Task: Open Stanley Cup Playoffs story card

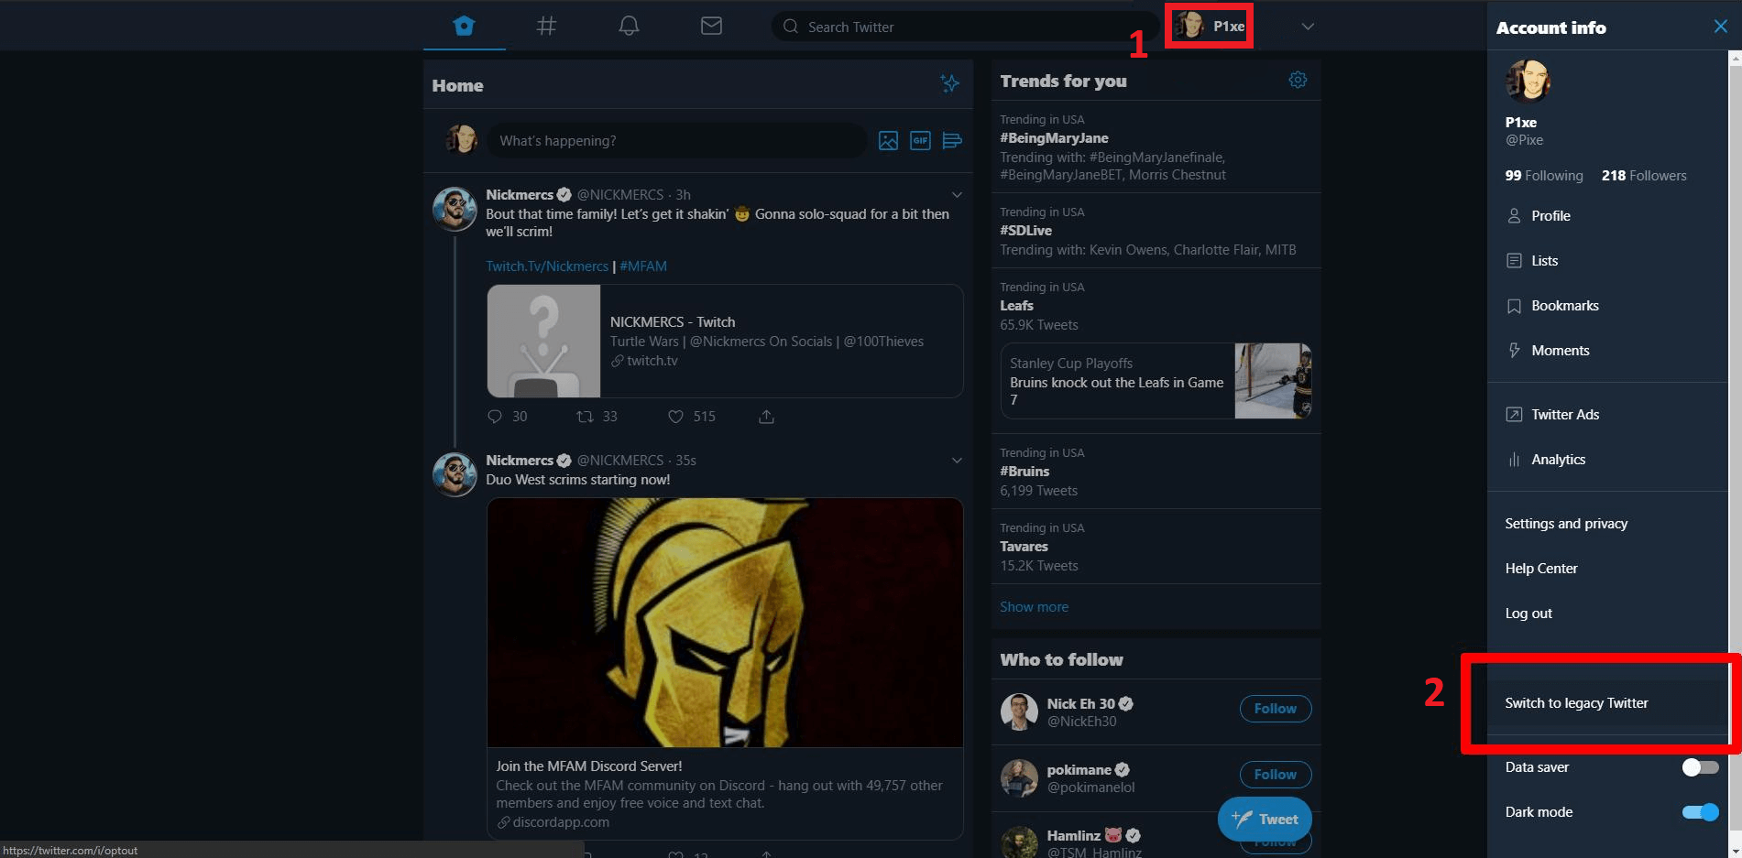Action: pyautogui.click(x=1156, y=381)
